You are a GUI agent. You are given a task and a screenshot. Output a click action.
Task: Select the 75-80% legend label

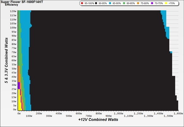point(145,3)
